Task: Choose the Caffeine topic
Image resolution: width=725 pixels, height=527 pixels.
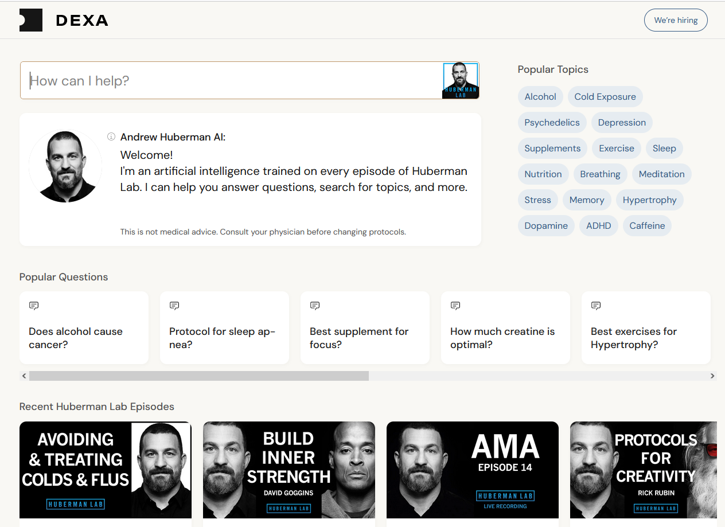Action: pyautogui.click(x=647, y=225)
